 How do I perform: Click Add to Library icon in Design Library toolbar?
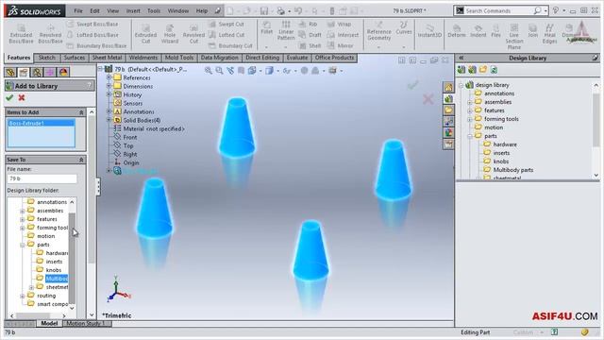(461, 70)
